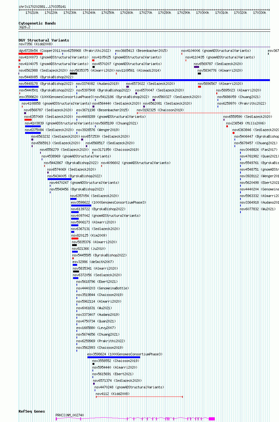Click the RefSeq Genes track title

point(32,411)
